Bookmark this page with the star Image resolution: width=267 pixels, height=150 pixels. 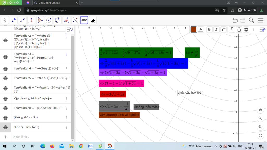pyautogui.click(x=224, y=10)
